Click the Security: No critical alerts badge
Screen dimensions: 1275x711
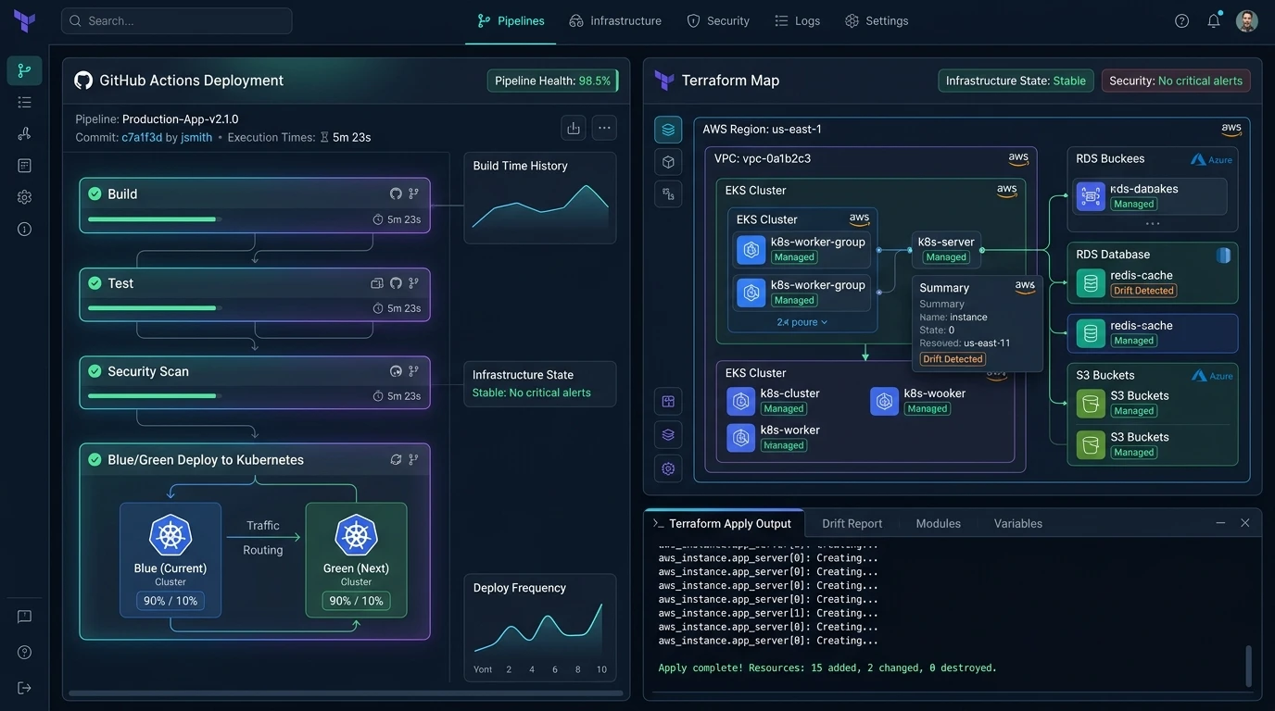1176,81
